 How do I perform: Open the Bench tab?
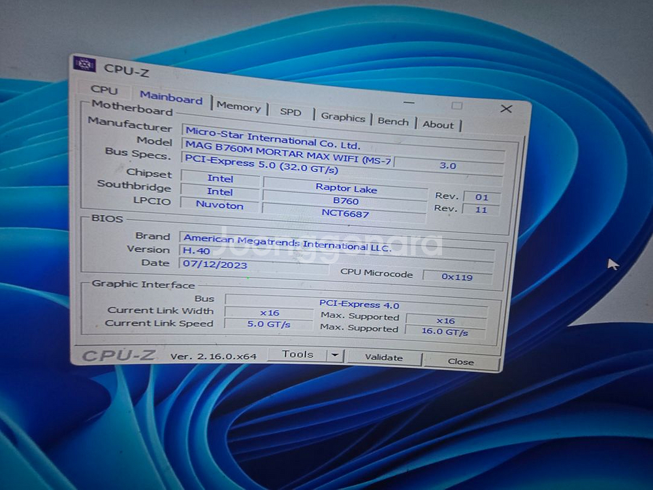pyautogui.click(x=393, y=122)
